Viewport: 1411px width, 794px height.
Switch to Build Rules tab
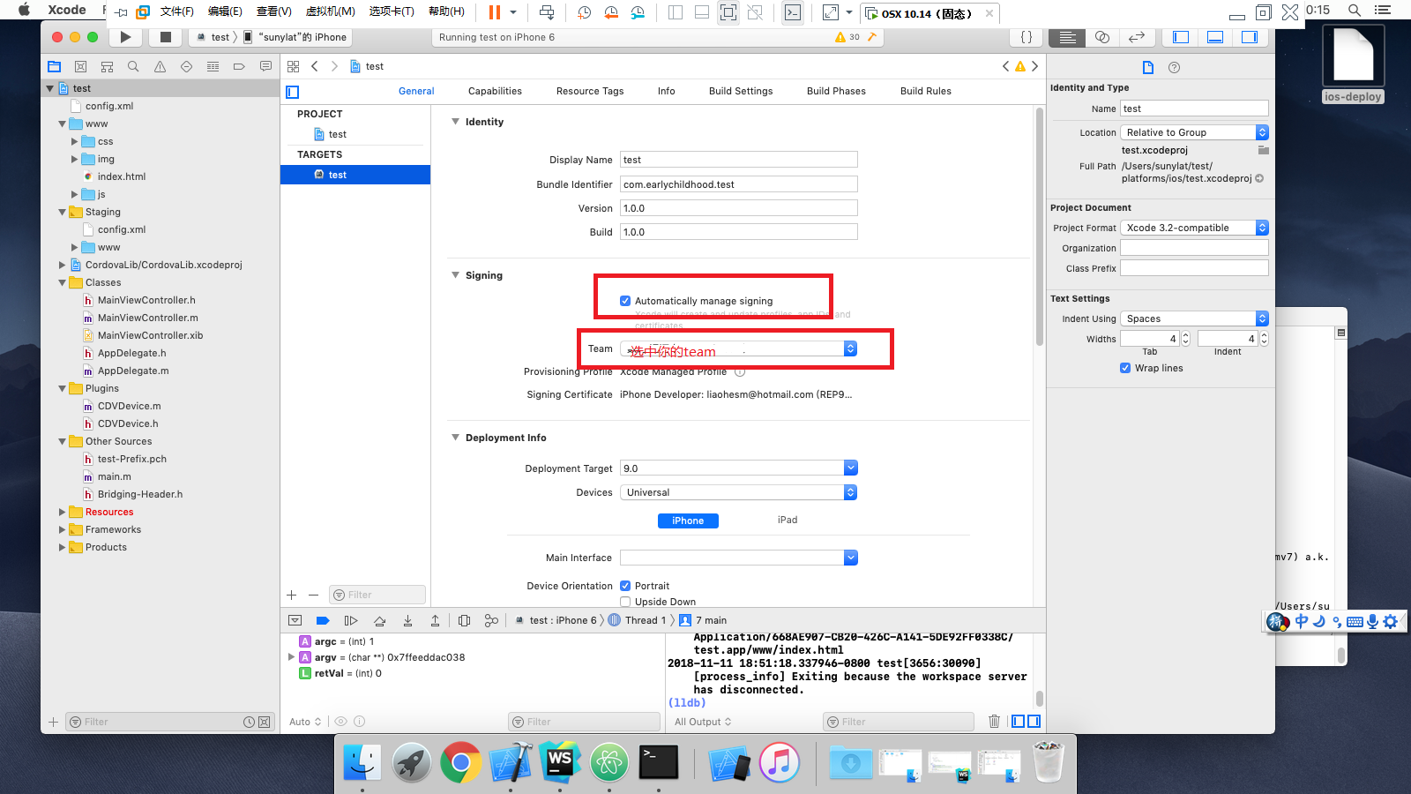pos(926,91)
